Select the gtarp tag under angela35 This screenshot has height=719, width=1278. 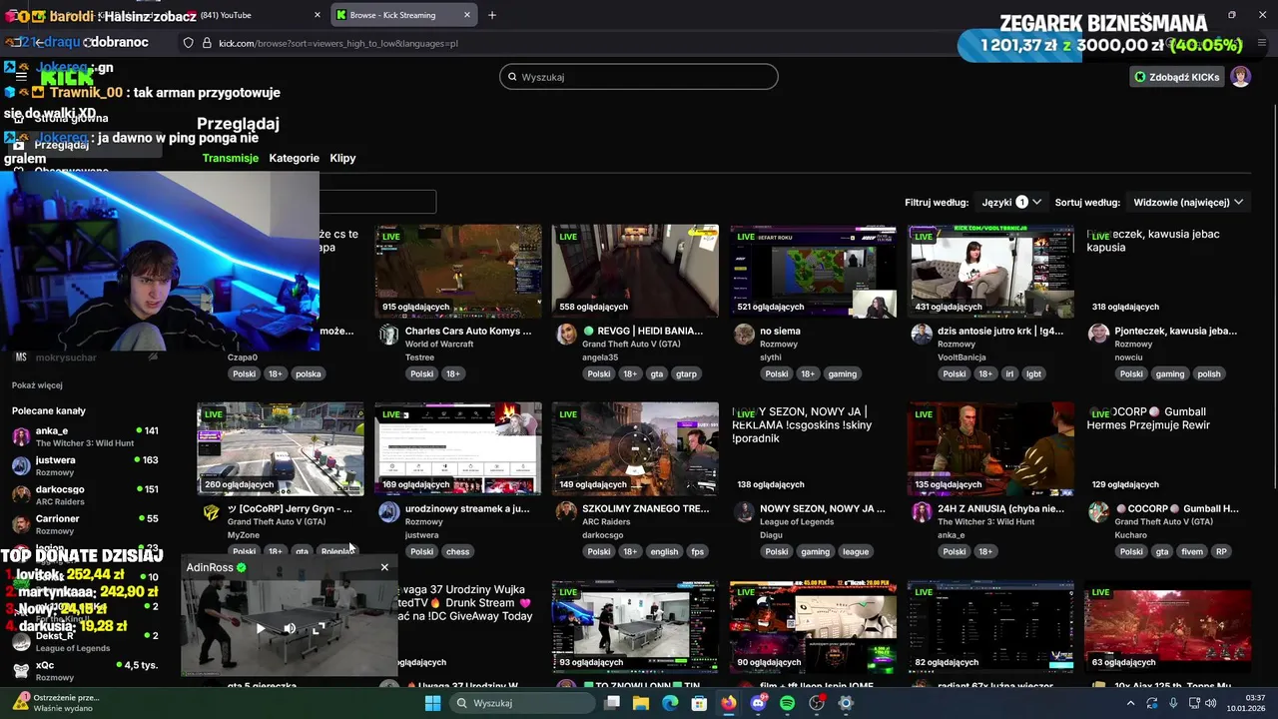(686, 373)
